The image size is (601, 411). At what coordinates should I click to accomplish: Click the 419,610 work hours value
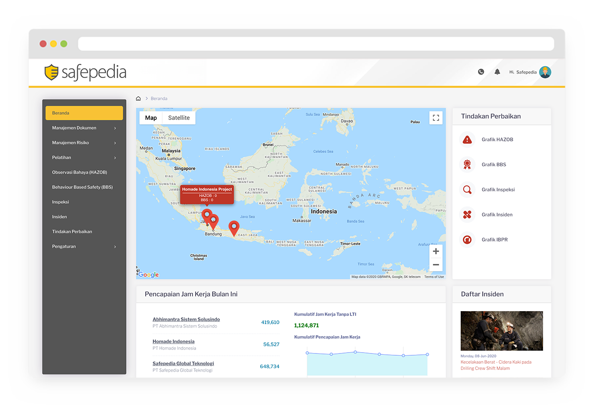click(x=270, y=322)
